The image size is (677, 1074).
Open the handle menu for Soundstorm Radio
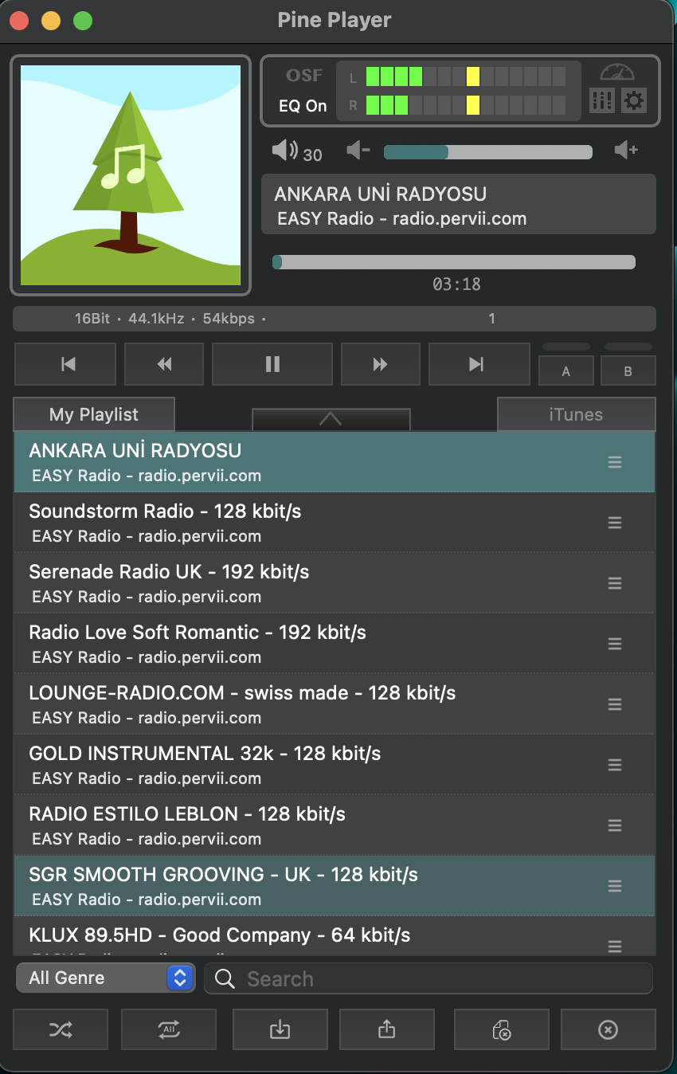tap(615, 523)
